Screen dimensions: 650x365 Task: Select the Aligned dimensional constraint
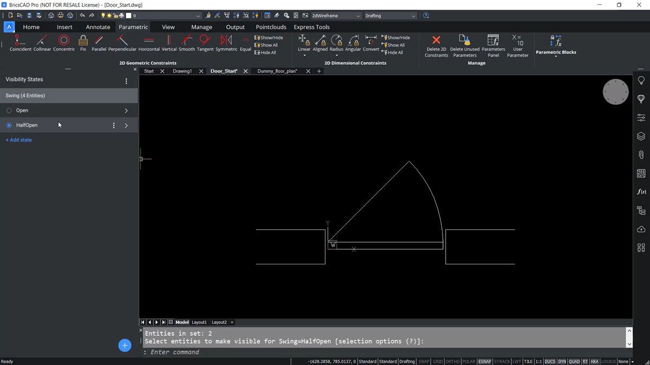320,43
